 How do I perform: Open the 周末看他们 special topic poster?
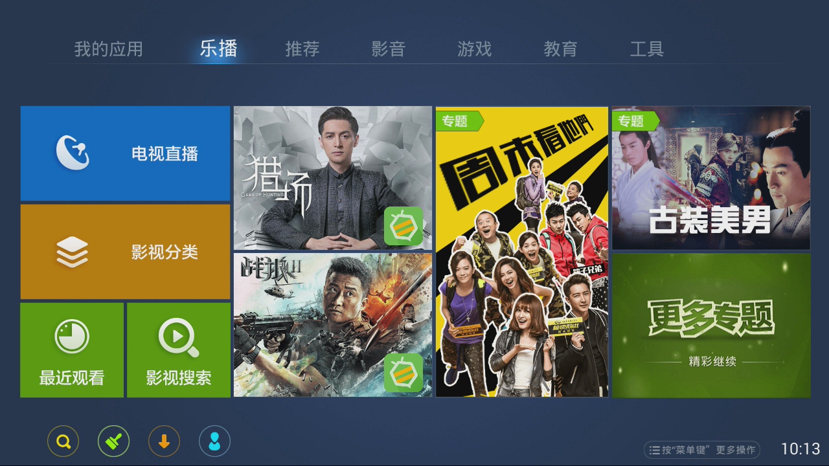(522, 252)
